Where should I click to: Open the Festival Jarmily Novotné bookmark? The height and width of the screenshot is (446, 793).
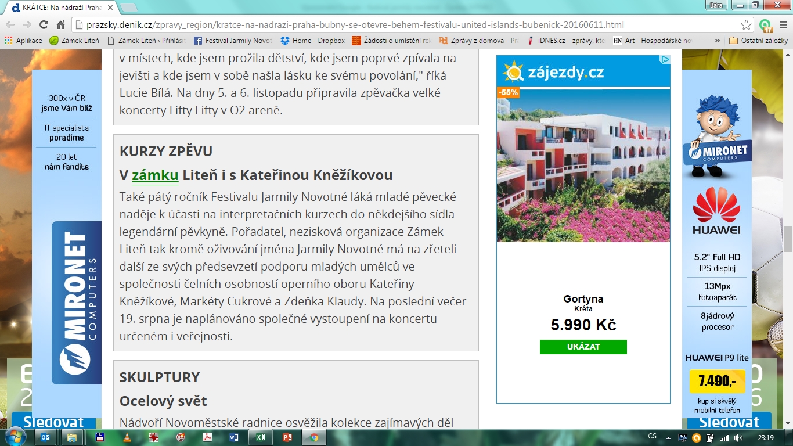click(x=233, y=41)
